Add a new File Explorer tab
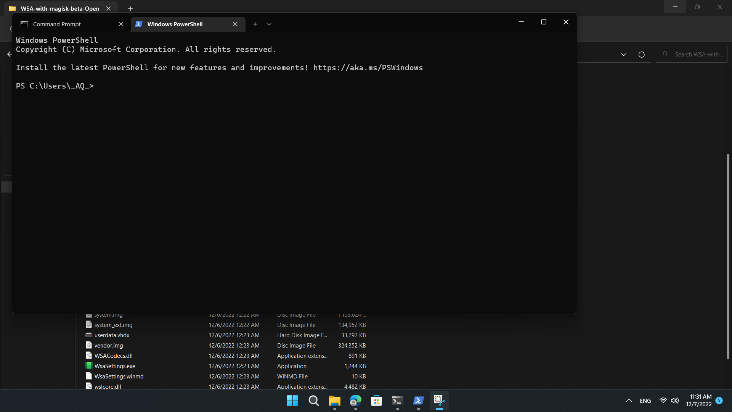Screen dimensions: 732x412 coord(130,8)
